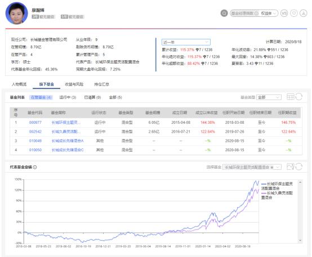Click the 115.37% cumulative return value
This screenshot has width=312, height=257.
tap(187, 49)
